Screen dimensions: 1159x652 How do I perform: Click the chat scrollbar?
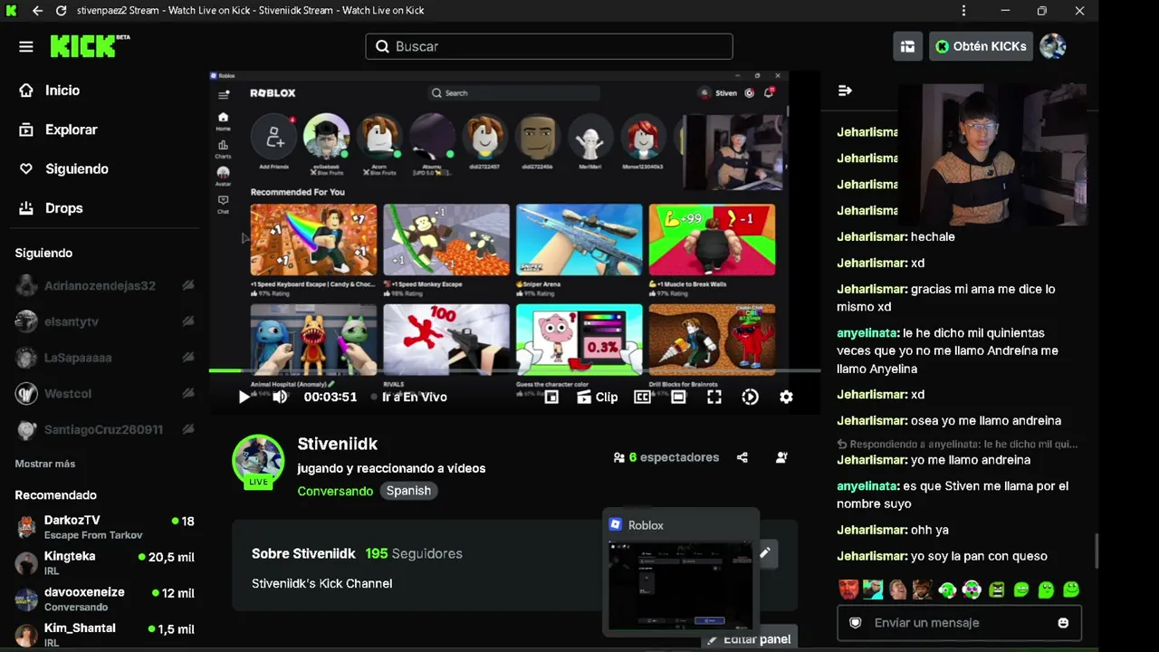point(1095,551)
